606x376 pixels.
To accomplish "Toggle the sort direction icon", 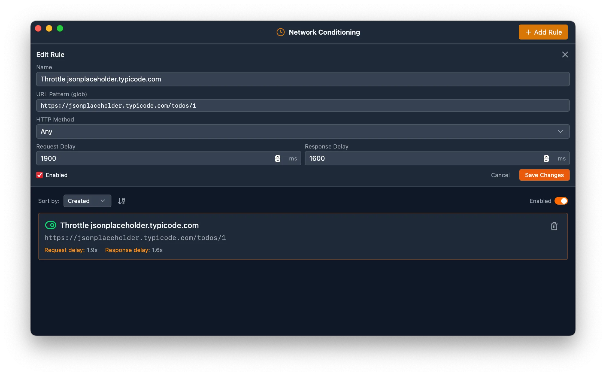I will 122,201.
